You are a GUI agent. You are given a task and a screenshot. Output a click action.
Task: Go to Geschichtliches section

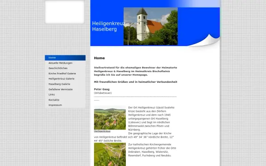(x=65, y=68)
